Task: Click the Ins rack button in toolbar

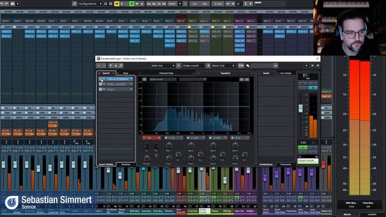Action: point(149,4)
